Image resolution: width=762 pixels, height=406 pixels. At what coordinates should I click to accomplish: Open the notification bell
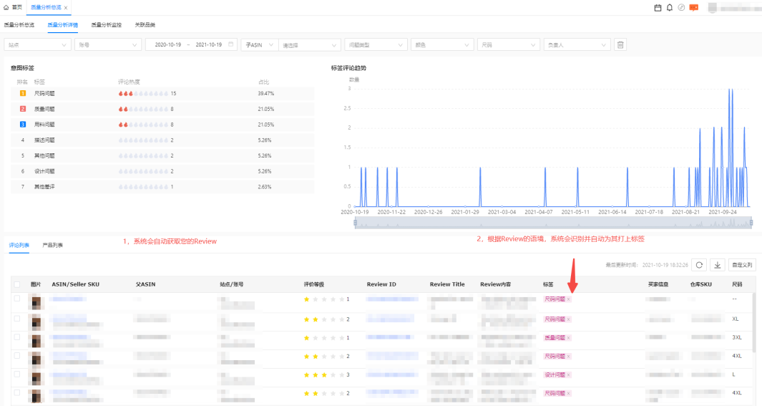(670, 7)
